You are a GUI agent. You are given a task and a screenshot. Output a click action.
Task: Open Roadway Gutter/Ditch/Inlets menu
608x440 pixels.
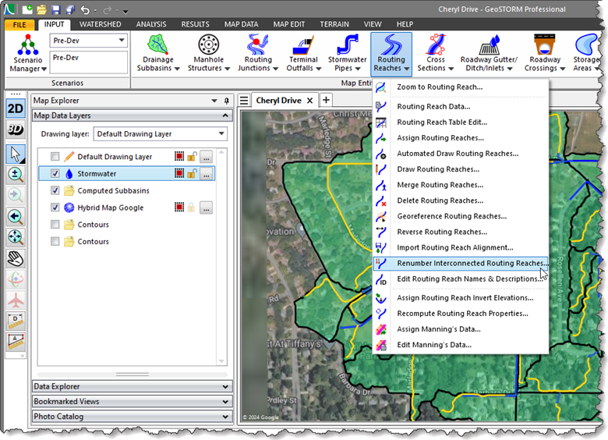point(489,53)
